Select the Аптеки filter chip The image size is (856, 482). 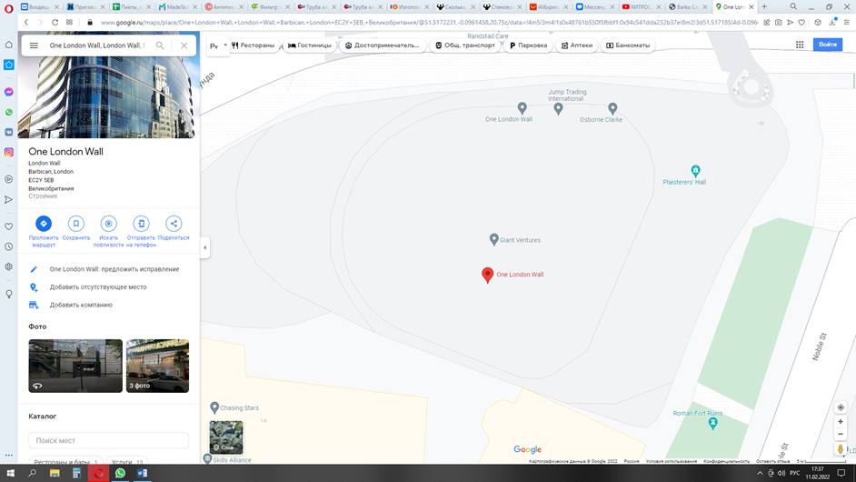[577, 45]
